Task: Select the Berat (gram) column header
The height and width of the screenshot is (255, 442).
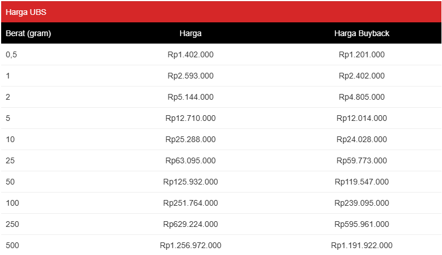Action: 28,33
